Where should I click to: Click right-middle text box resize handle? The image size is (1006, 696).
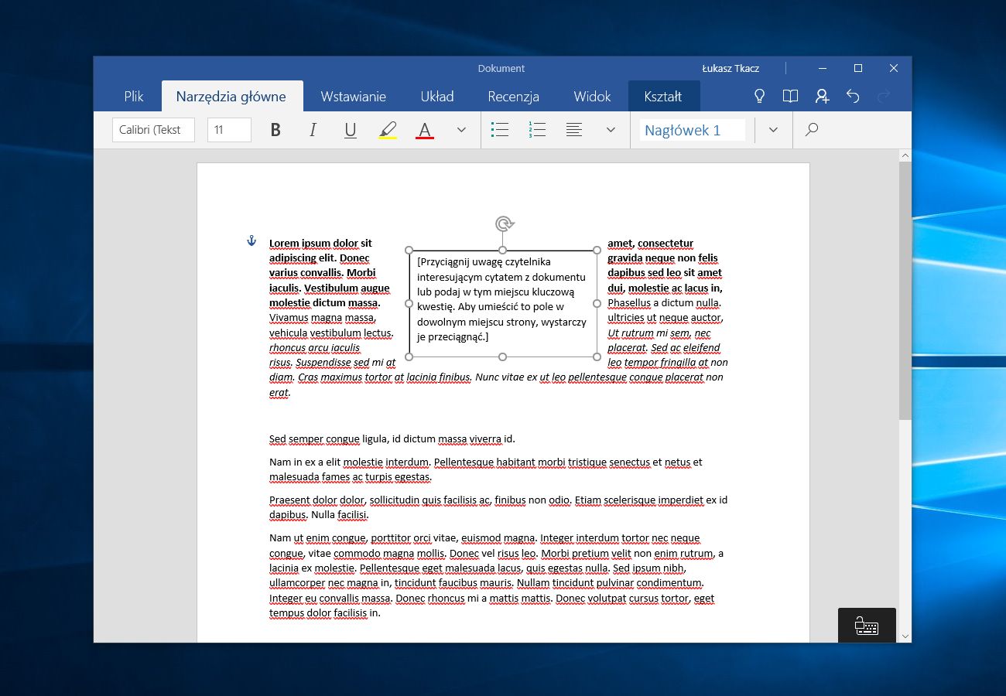[597, 303]
